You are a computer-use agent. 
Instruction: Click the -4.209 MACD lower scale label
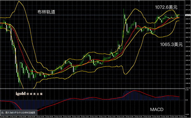pos(187,115)
